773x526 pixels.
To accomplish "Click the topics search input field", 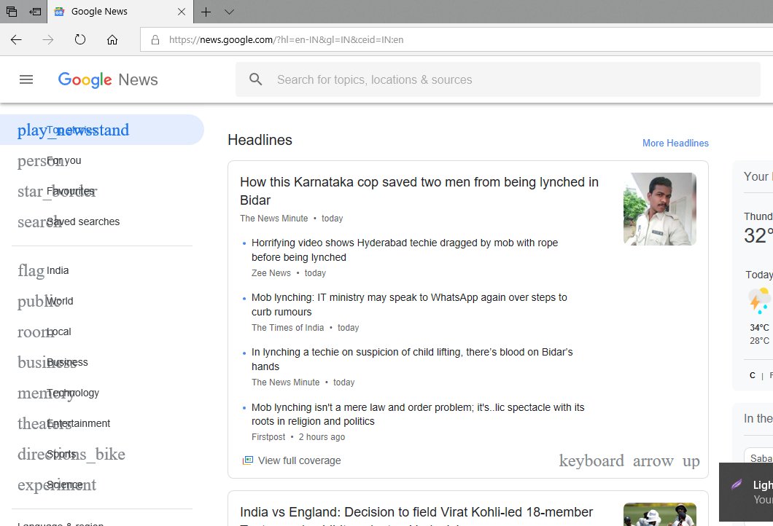I will [438, 79].
